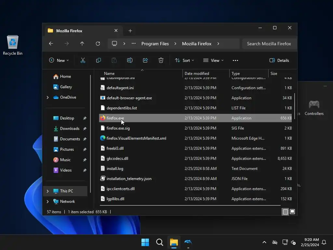The height and width of the screenshot is (250, 333).
Task: Open See more ellipsis in toolbar
Action: click(235, 60)
